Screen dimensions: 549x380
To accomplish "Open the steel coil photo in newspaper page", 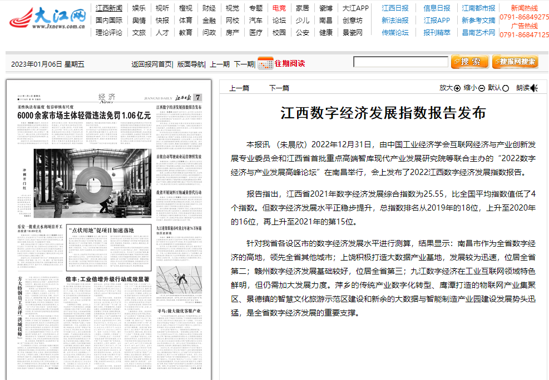I will [x=92, y=183].
